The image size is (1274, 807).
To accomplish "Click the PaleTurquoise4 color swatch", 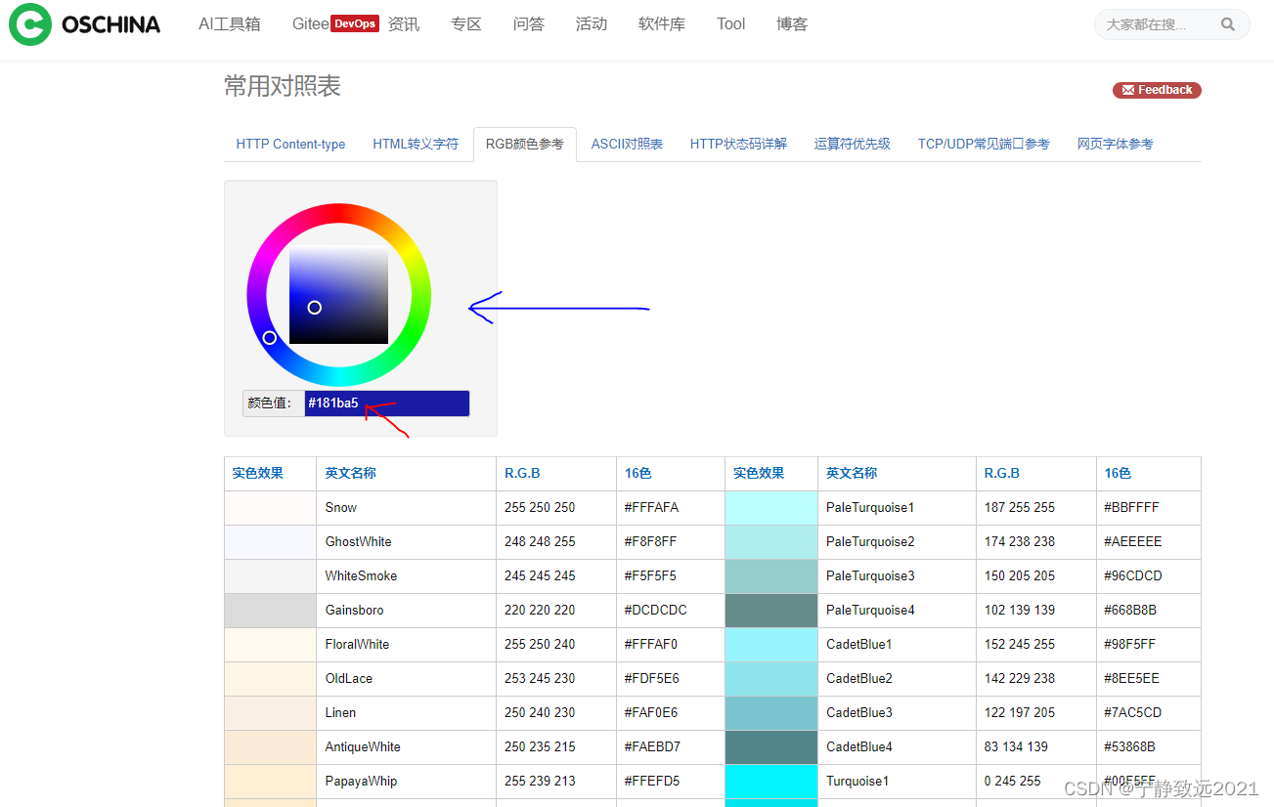I will coord(770,611).
